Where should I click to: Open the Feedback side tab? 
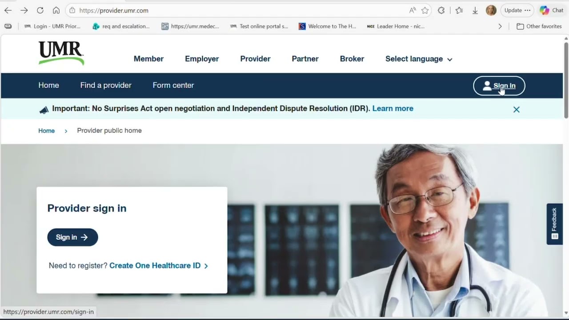click(x=554, y=224)
